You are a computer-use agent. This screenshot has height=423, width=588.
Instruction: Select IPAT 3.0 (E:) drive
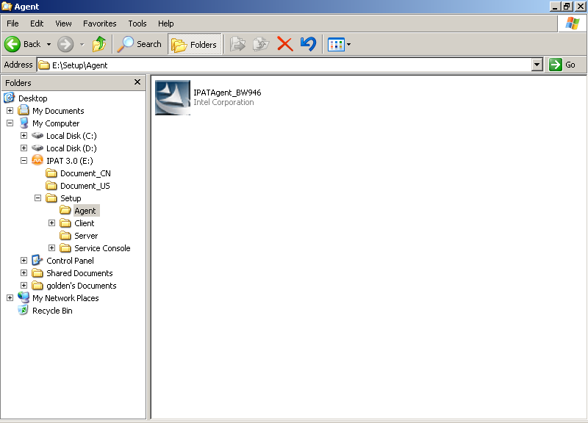coord(70,161)
